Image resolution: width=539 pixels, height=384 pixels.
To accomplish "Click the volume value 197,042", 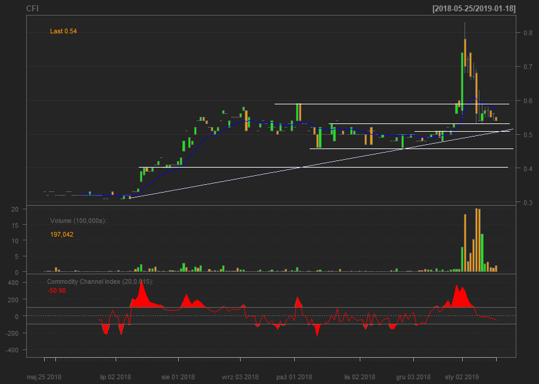I will (x=62, y=235).
